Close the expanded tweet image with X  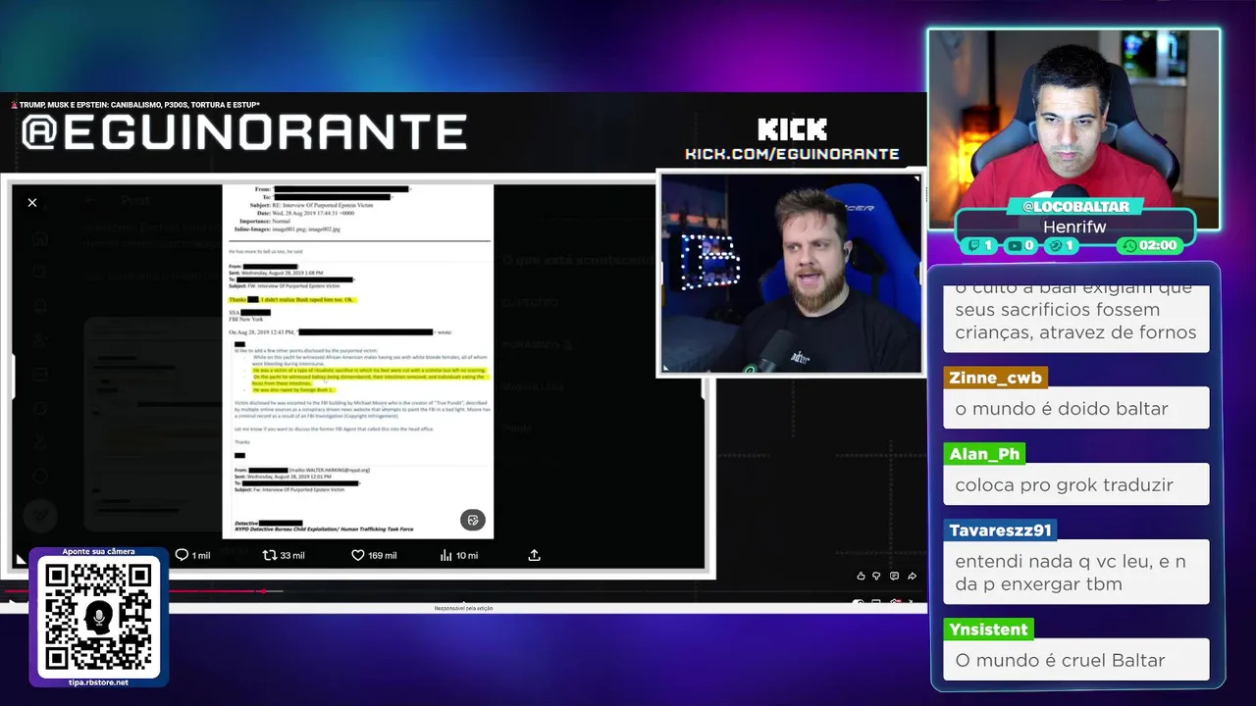coord(32,202)
